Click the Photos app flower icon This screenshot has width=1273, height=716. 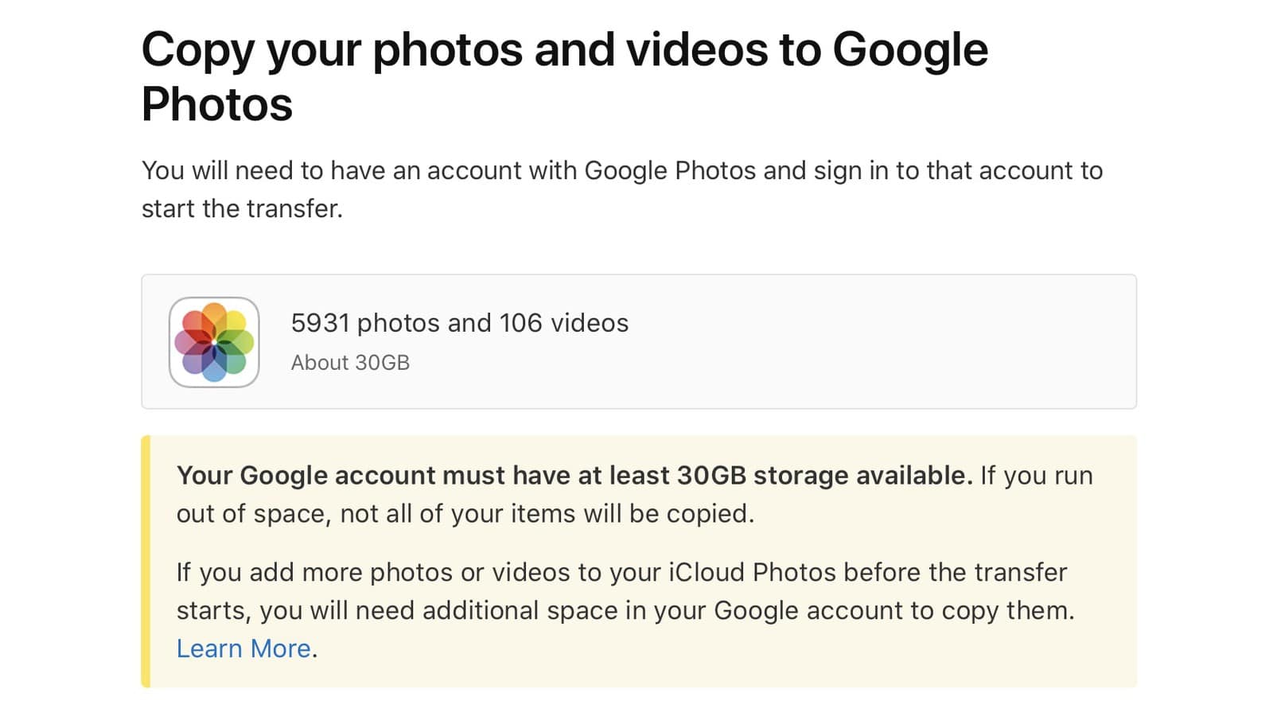click(214, 342)
